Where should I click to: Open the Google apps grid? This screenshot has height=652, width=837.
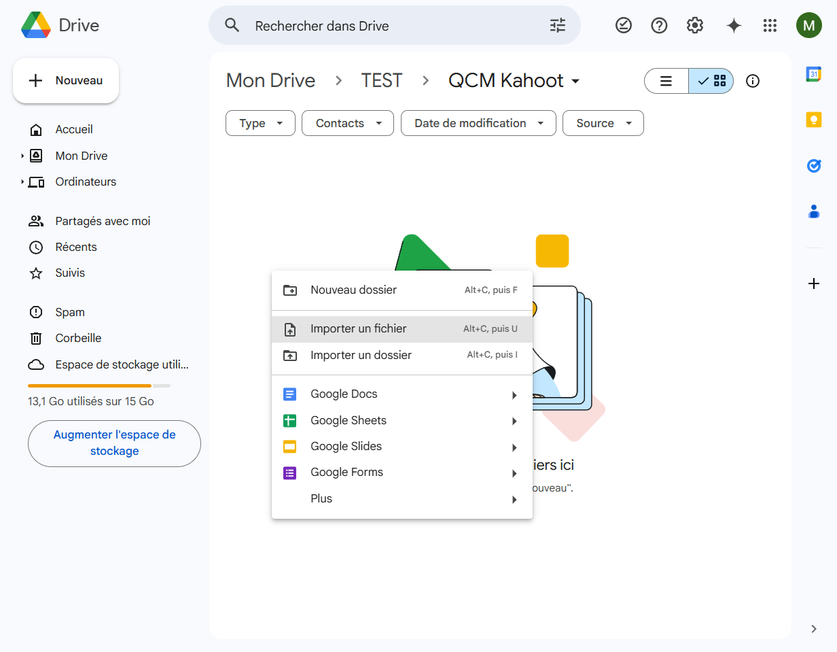click(770, 26)
